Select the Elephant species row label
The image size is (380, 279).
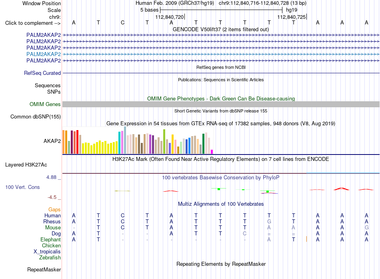pos(50,239)
